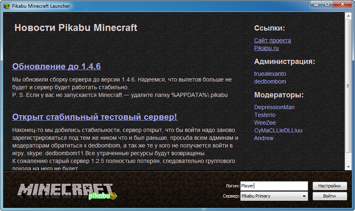Viewport: 355px width, 211px height.
Task: Click the launcher icon in title bar
Action: click(6, 6)
